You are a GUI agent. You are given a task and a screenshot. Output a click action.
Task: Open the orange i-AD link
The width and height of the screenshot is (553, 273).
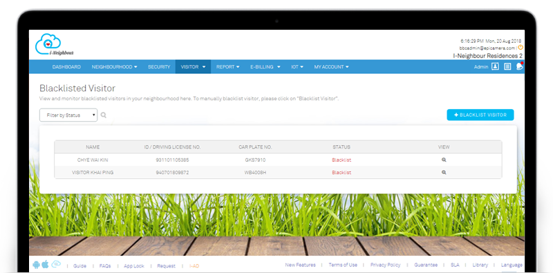[194, 266]
